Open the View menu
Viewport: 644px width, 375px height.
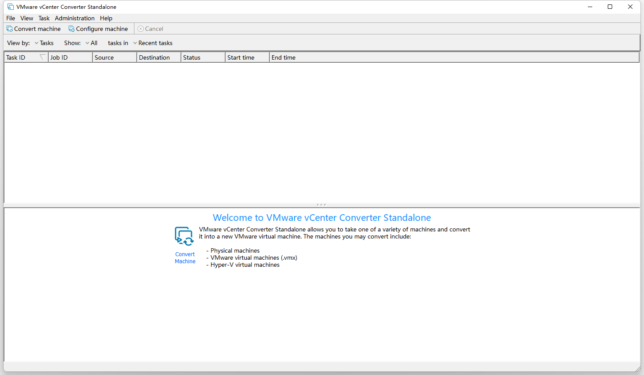27,18
